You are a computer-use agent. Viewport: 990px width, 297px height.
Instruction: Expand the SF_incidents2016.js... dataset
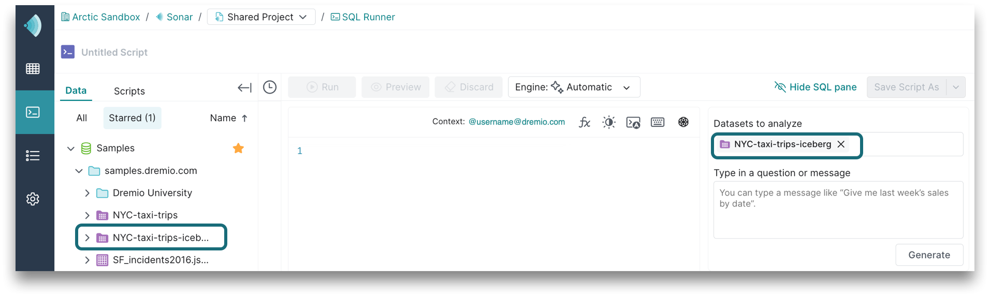pyautogui.click(x=87, y=260)
